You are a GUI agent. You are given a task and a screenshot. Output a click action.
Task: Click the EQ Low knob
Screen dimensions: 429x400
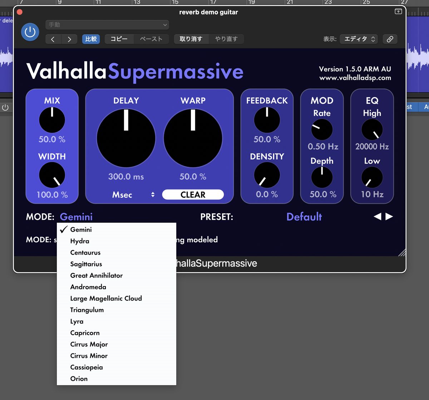[x=372, y=177]
